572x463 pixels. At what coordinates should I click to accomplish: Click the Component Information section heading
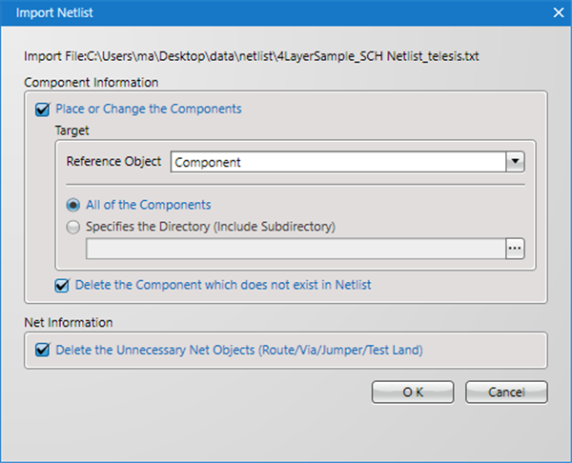[97, 83]
